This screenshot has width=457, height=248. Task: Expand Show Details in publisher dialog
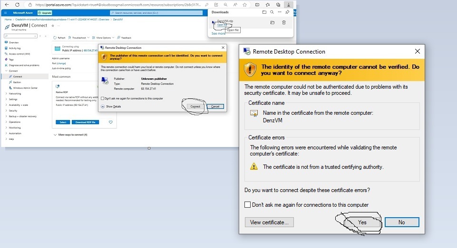pyautogui.click(x=111, y=106)
